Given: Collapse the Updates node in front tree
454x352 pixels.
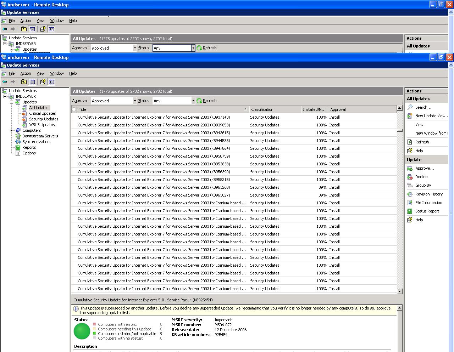Looking at the screenshot, I should pos(11,102).
